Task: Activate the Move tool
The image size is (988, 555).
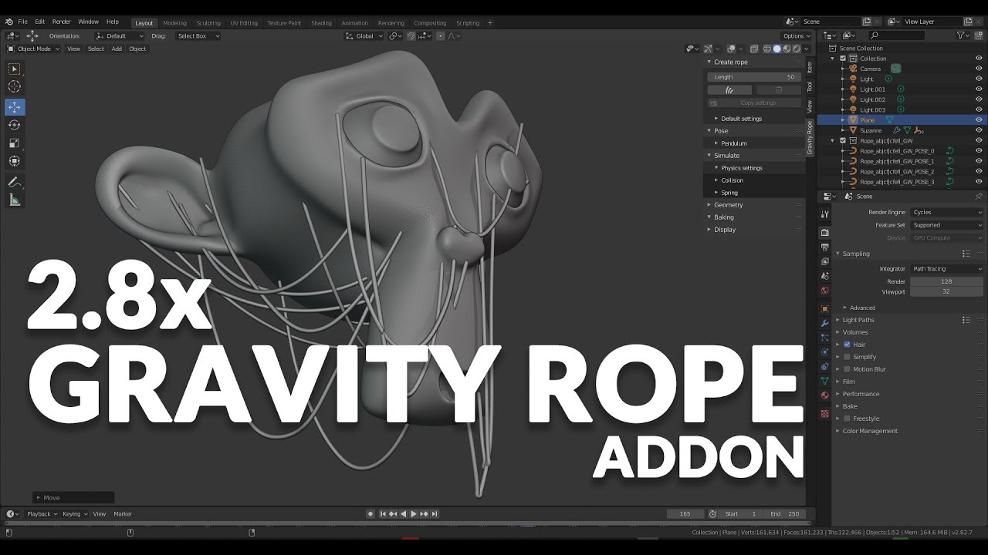Action: pyautogui.click(x=14, y=107)
